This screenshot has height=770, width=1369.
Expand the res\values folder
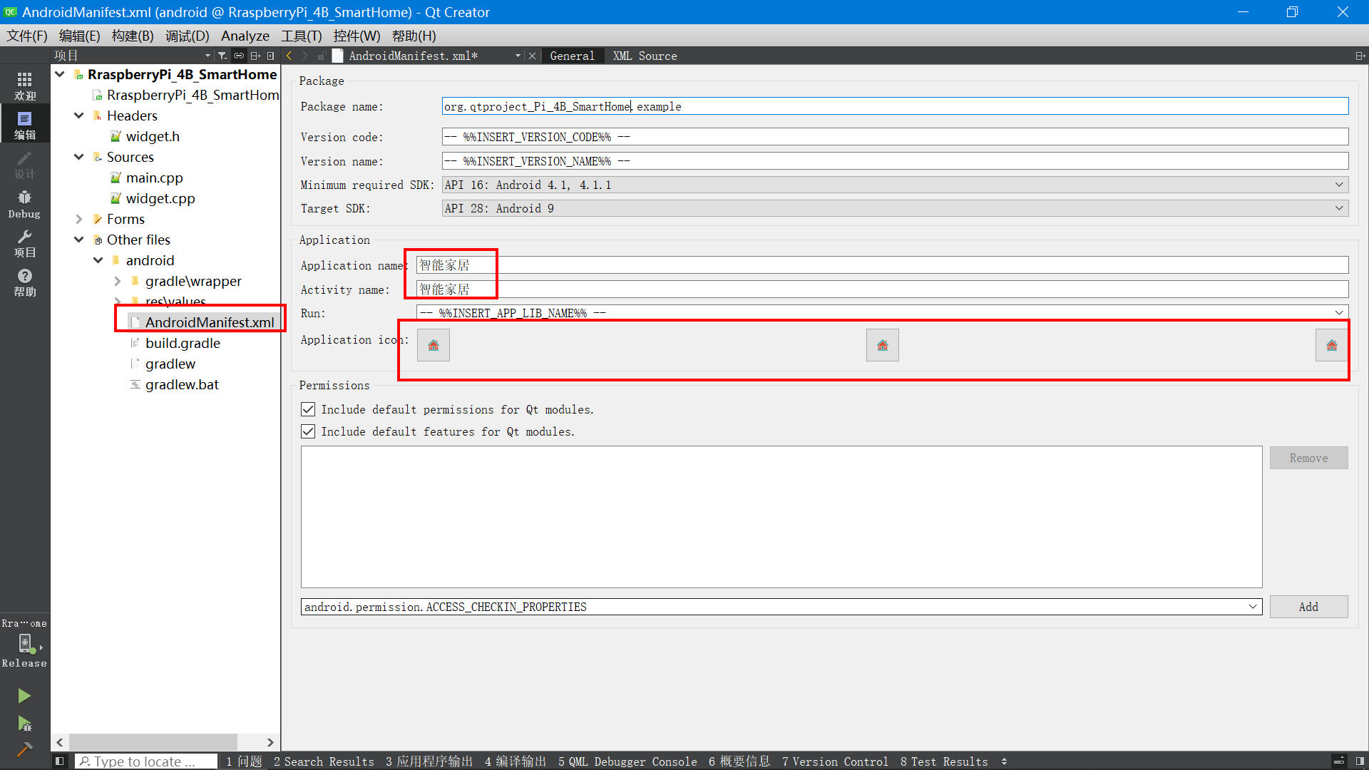tap(116, 301)
